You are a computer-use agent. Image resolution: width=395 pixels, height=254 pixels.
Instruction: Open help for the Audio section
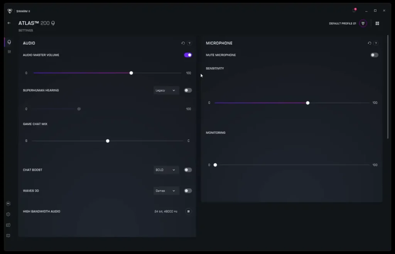(189, 43)
